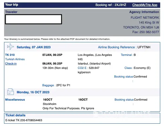Click the Turkish Airlines airline name
The height and width of the screenshot is (128, 164).
15,59
